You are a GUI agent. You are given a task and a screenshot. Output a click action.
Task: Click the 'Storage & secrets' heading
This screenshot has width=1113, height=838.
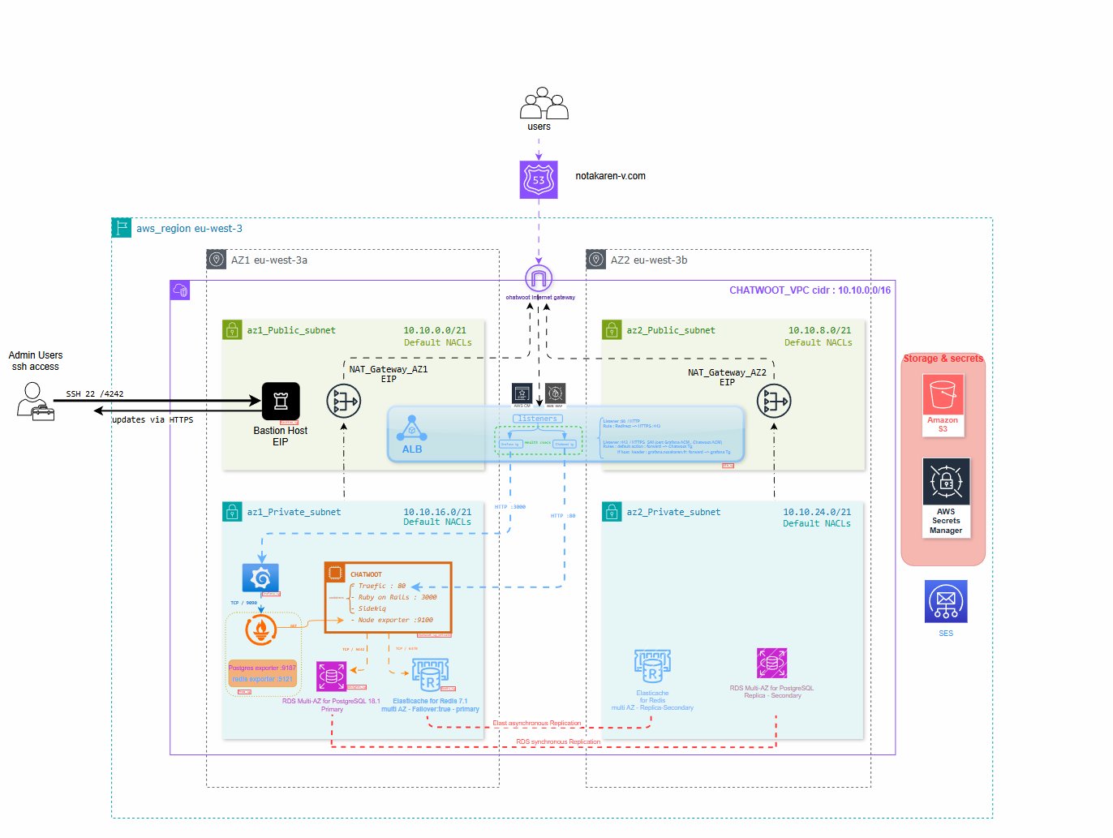pyautogui.click(x=943, y=359)
